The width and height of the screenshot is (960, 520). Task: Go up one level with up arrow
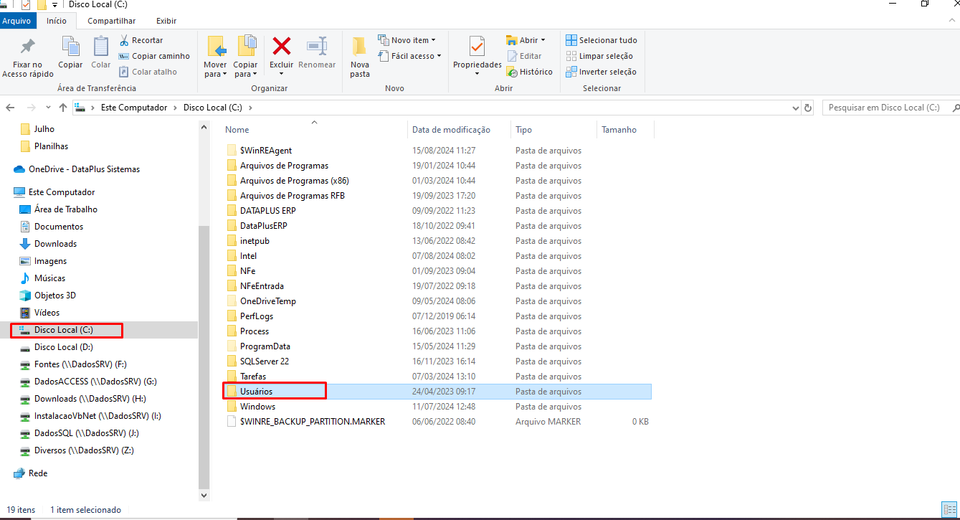[63, 108]
